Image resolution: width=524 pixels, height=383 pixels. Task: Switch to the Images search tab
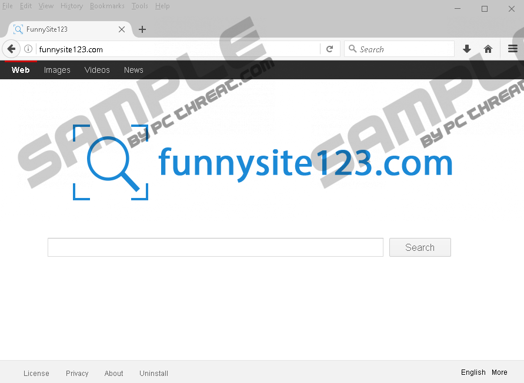click(57, 70)
